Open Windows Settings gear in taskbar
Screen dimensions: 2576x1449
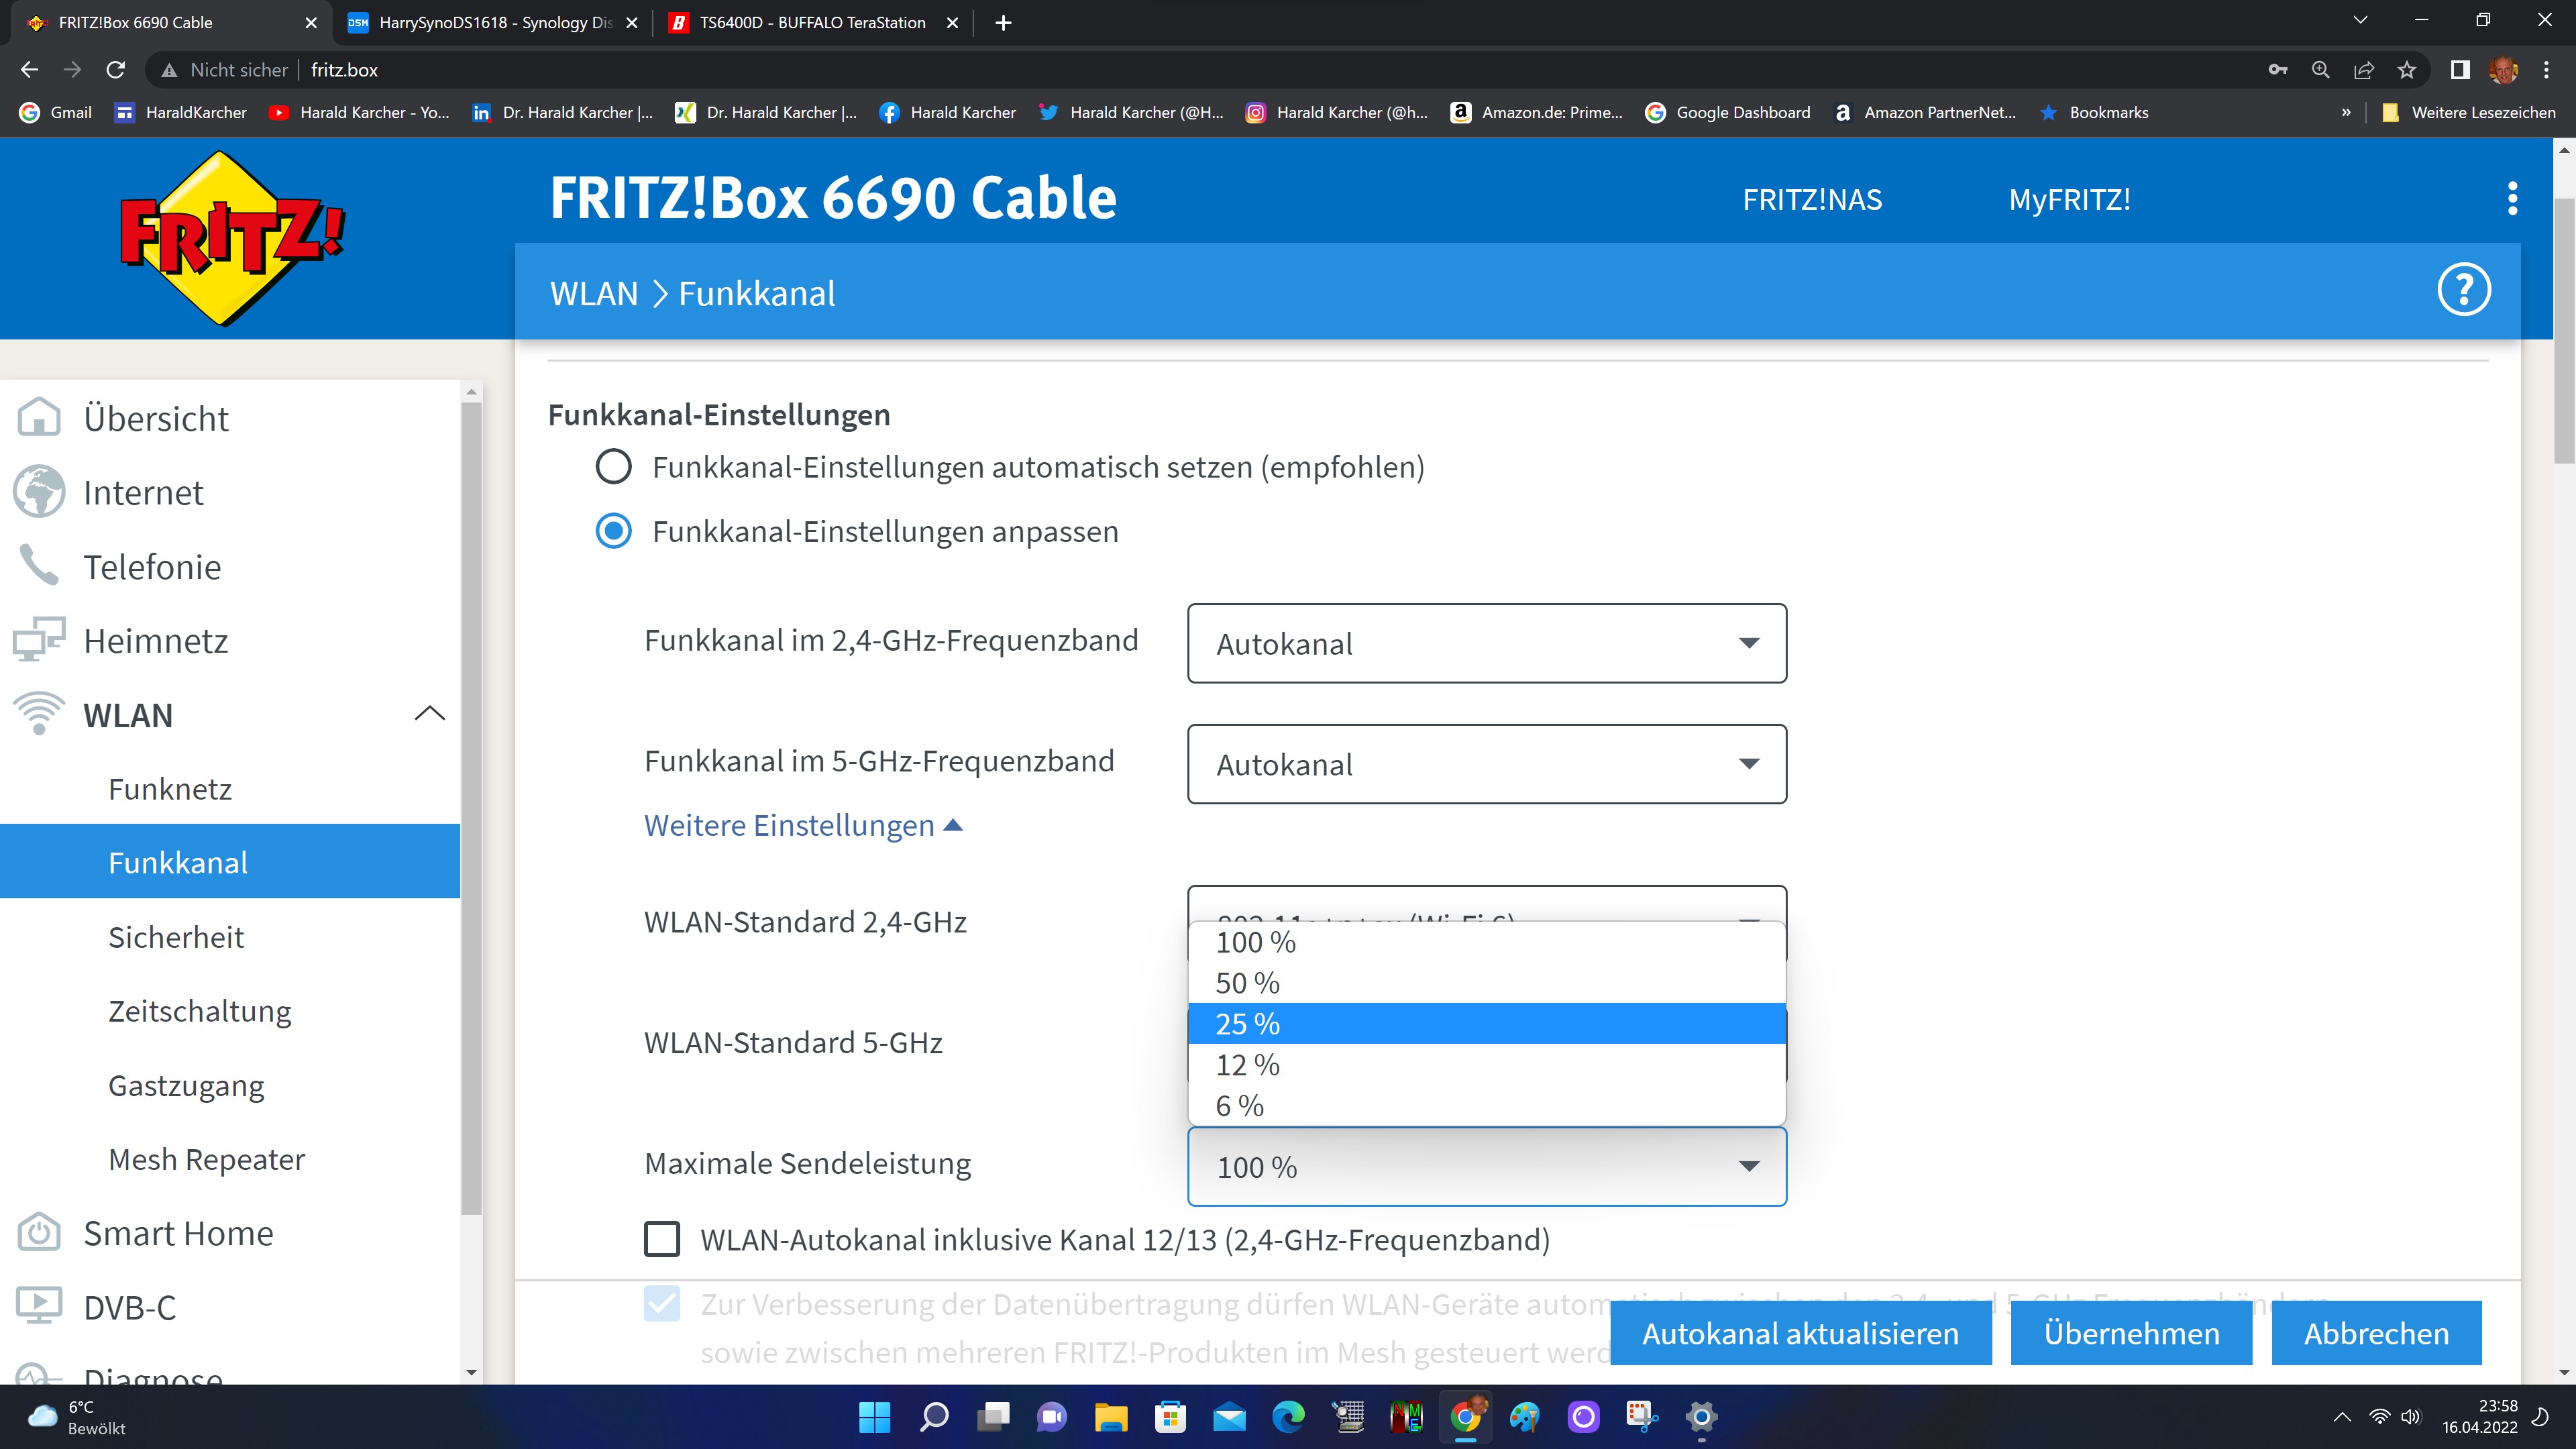(1701, 1416)
